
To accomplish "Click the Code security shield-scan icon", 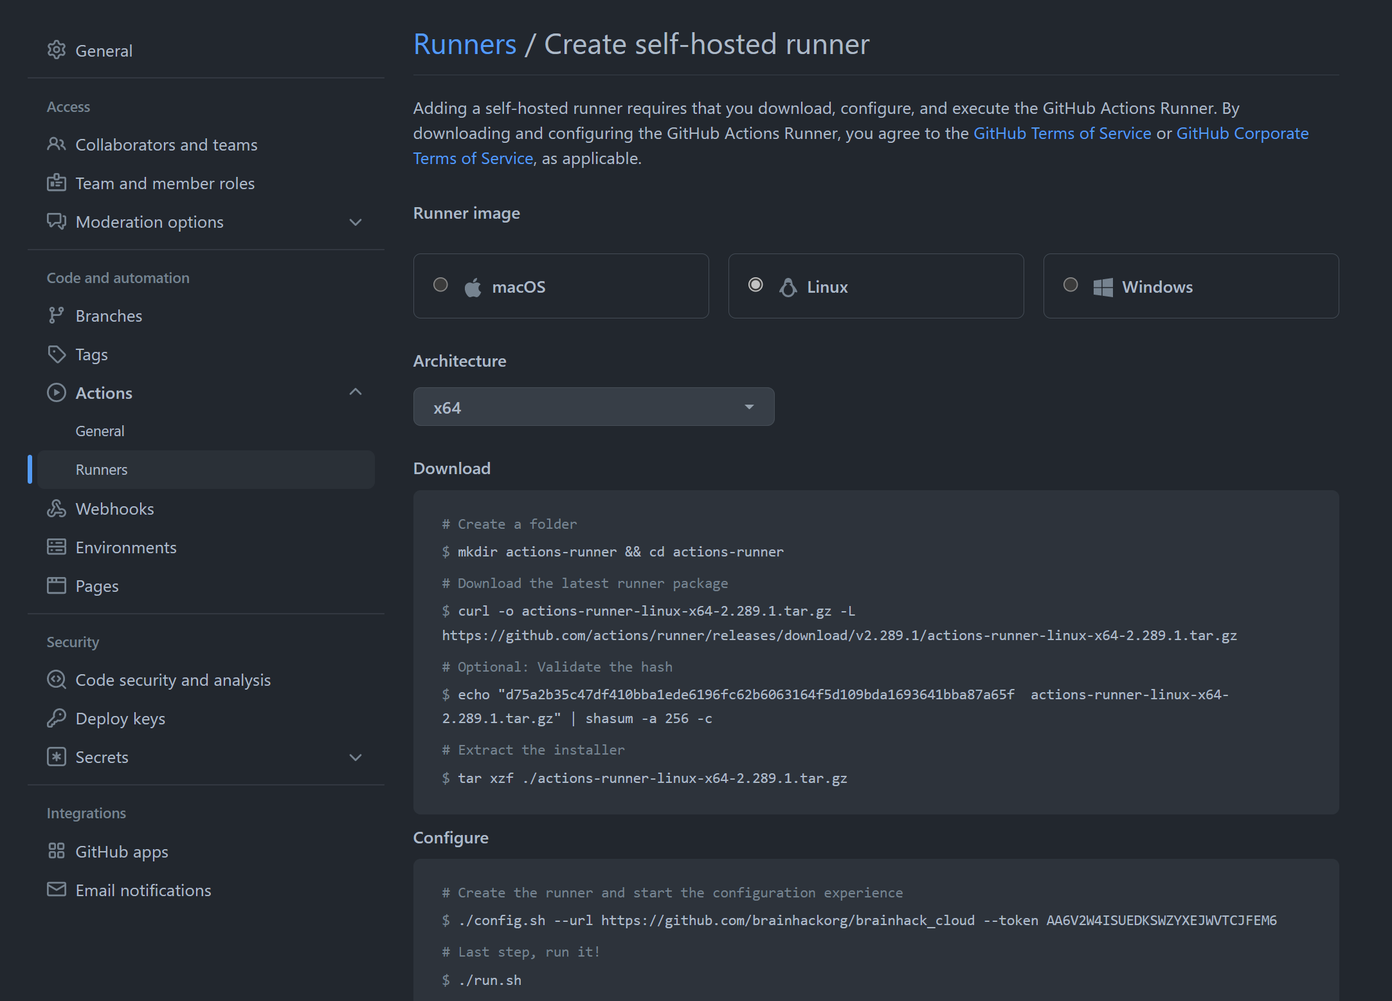I will pyautogui.click(x=57, y=679).
